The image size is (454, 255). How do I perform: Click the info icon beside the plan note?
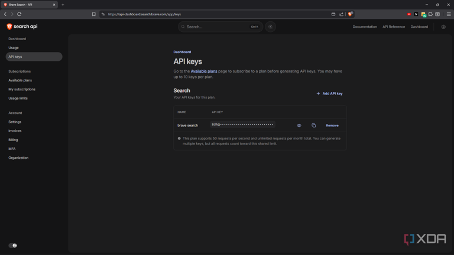coord(179,139)
